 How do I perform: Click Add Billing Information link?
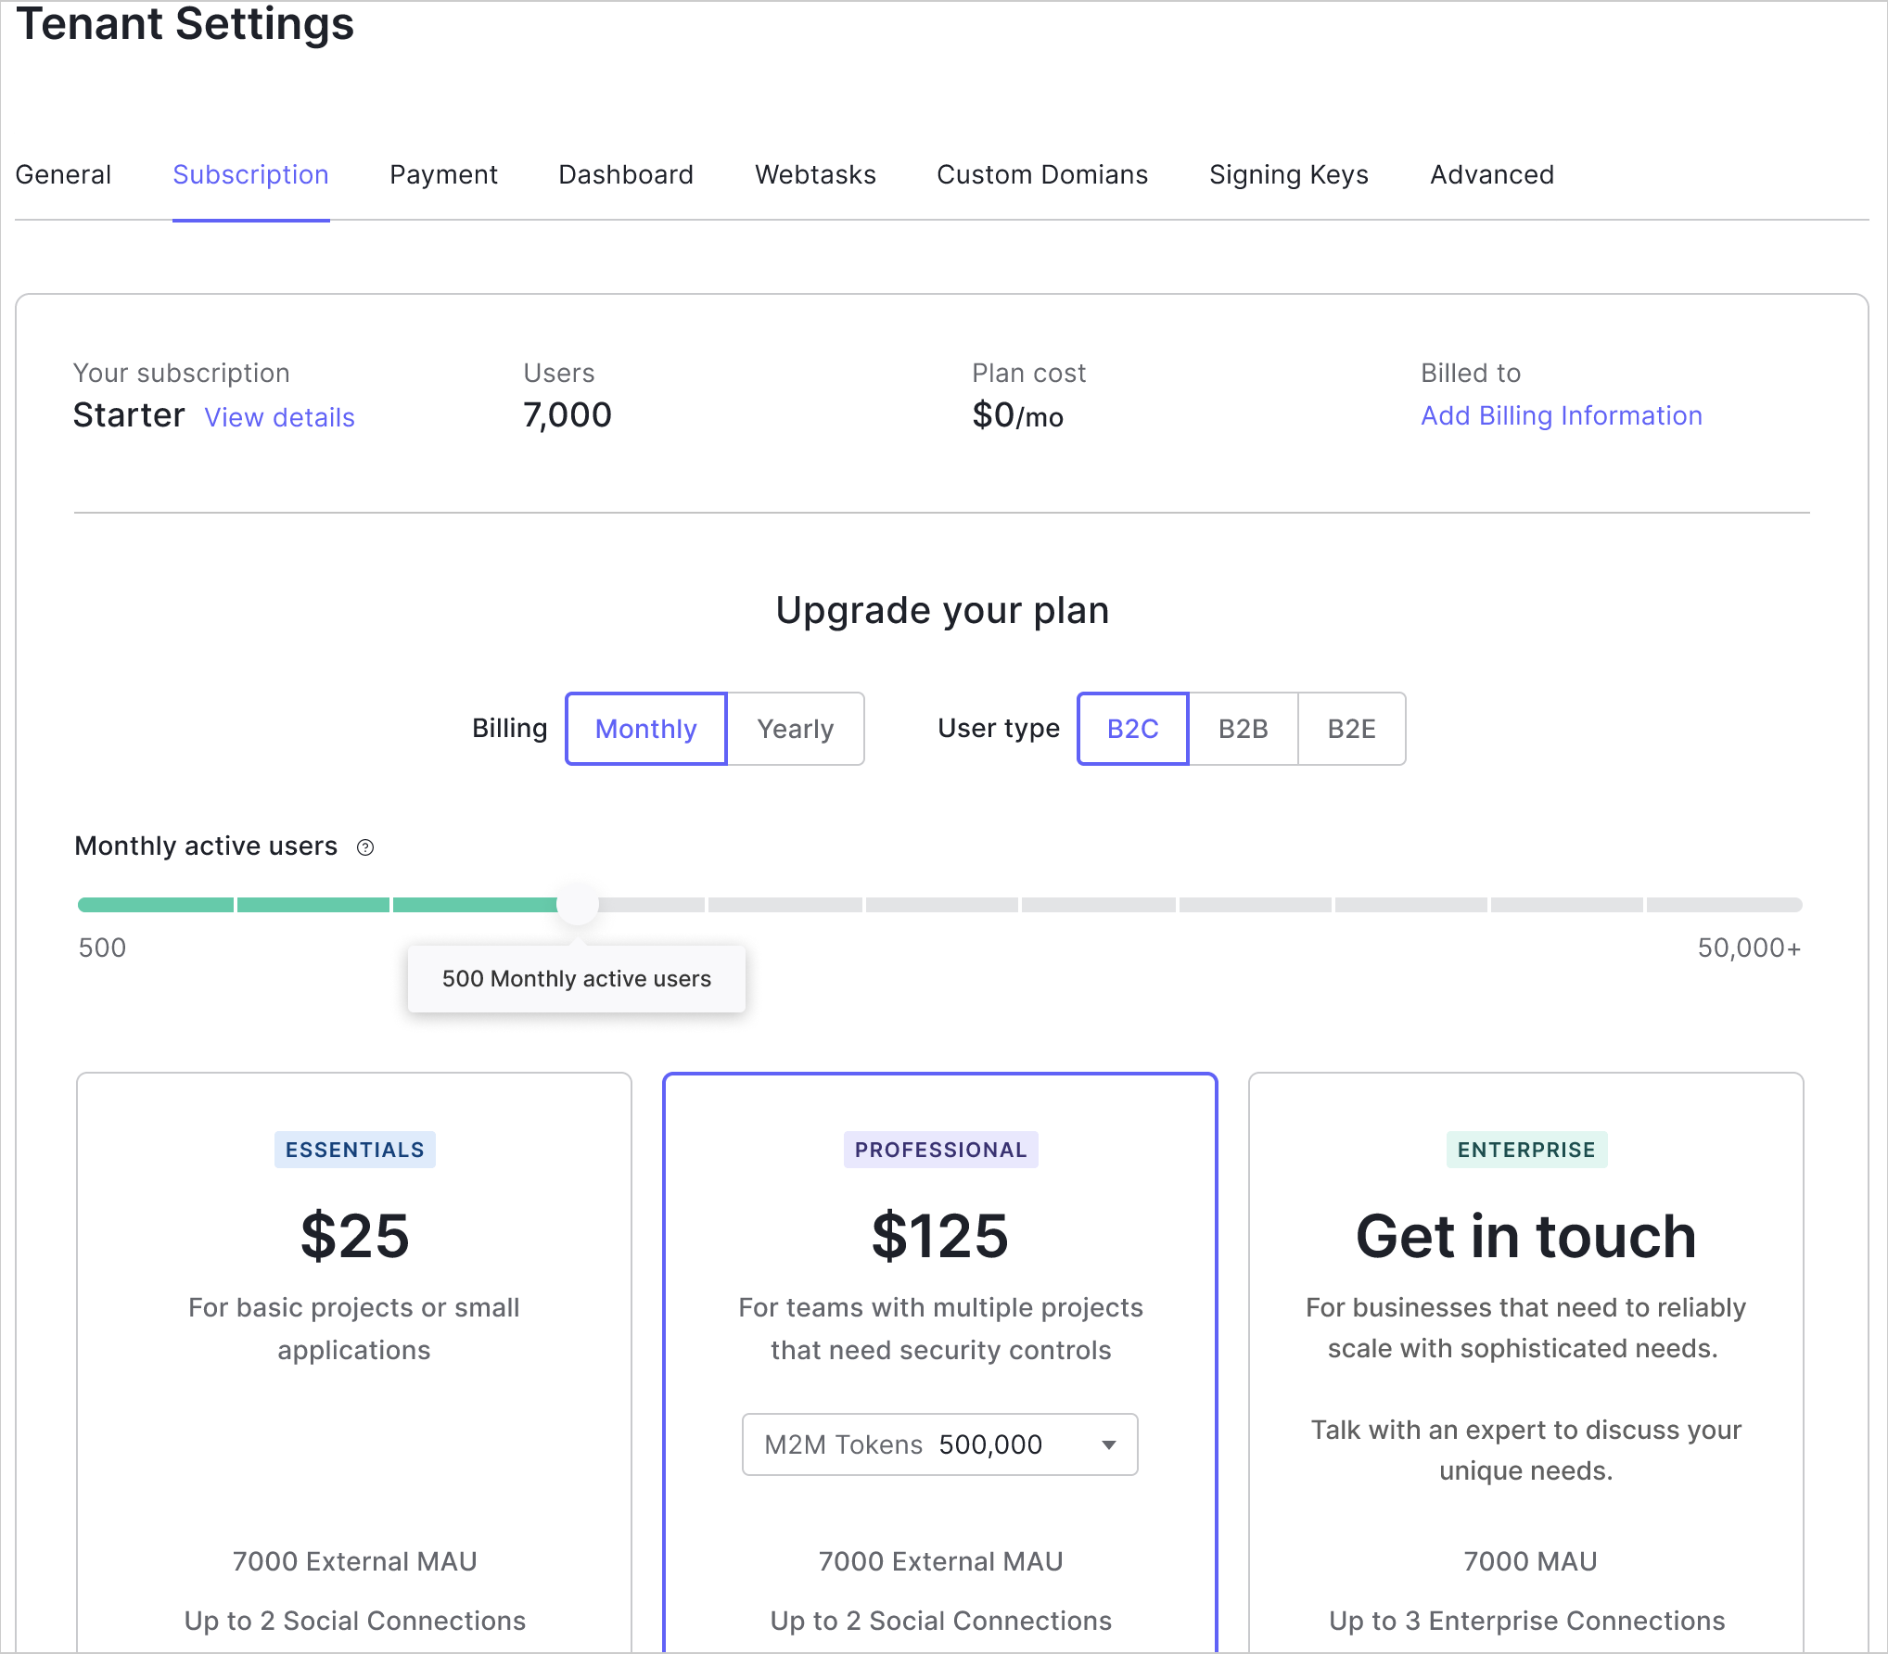[x=1562, y=415]
